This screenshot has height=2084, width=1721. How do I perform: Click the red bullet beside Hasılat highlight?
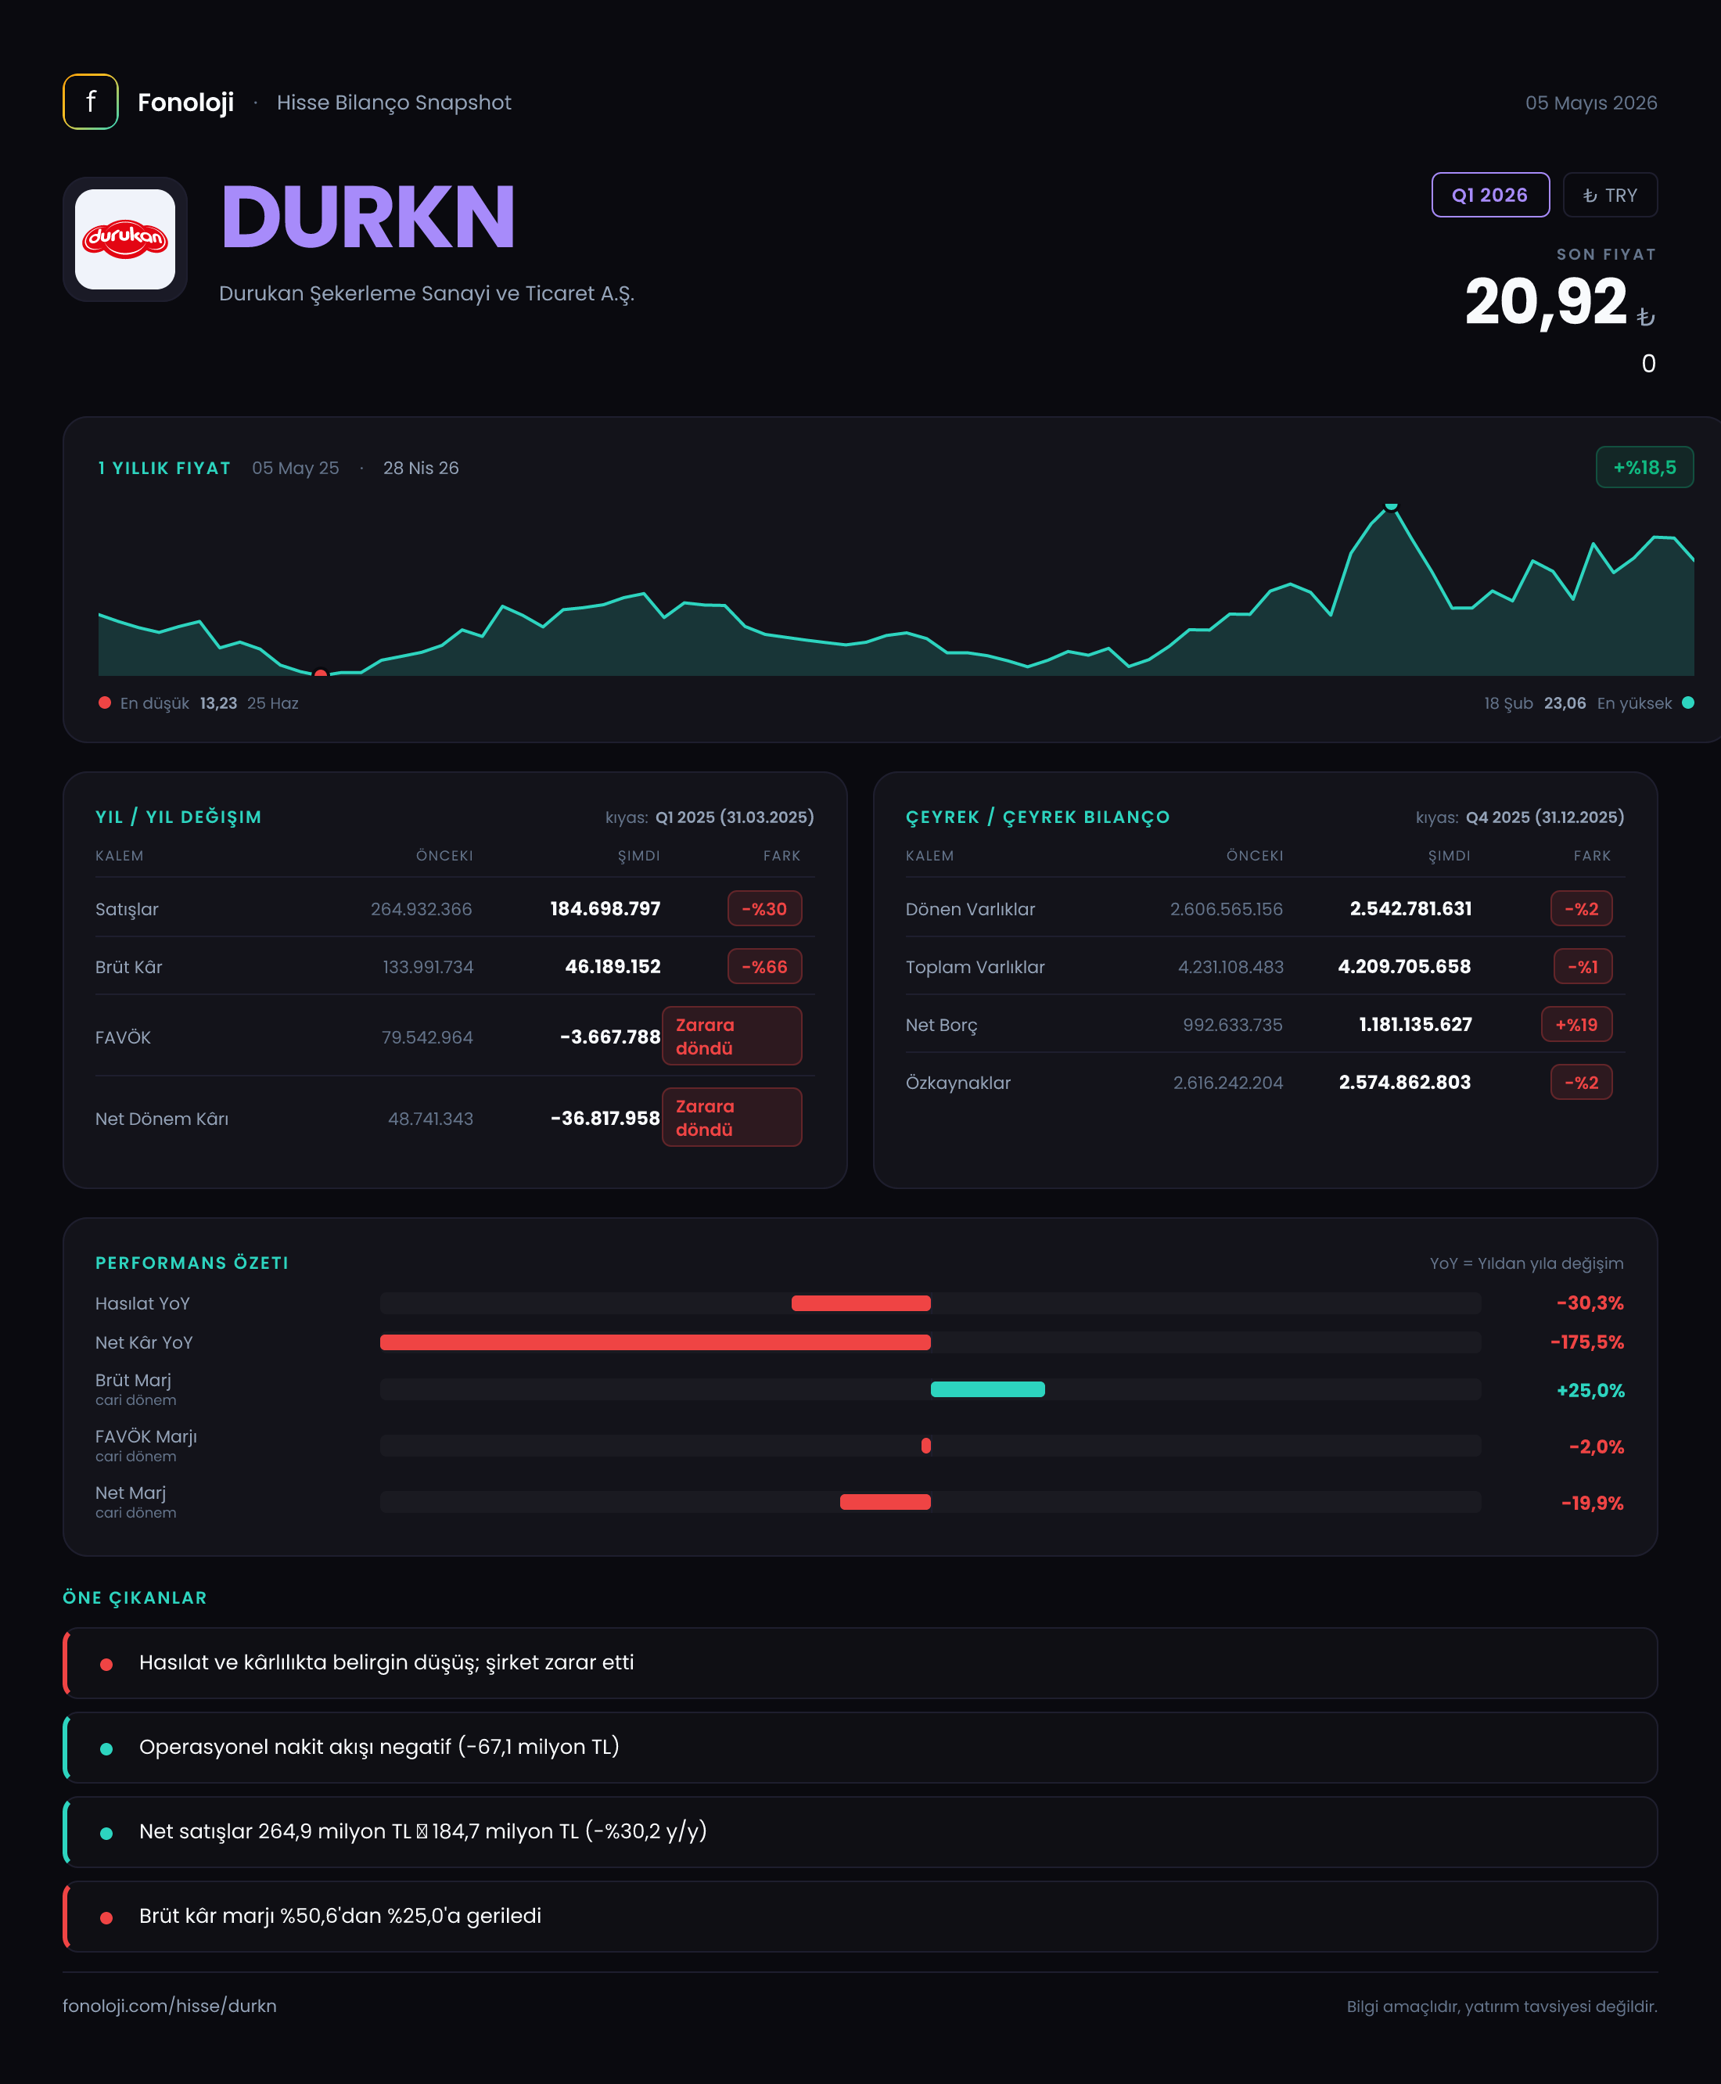coord(106,1664)
